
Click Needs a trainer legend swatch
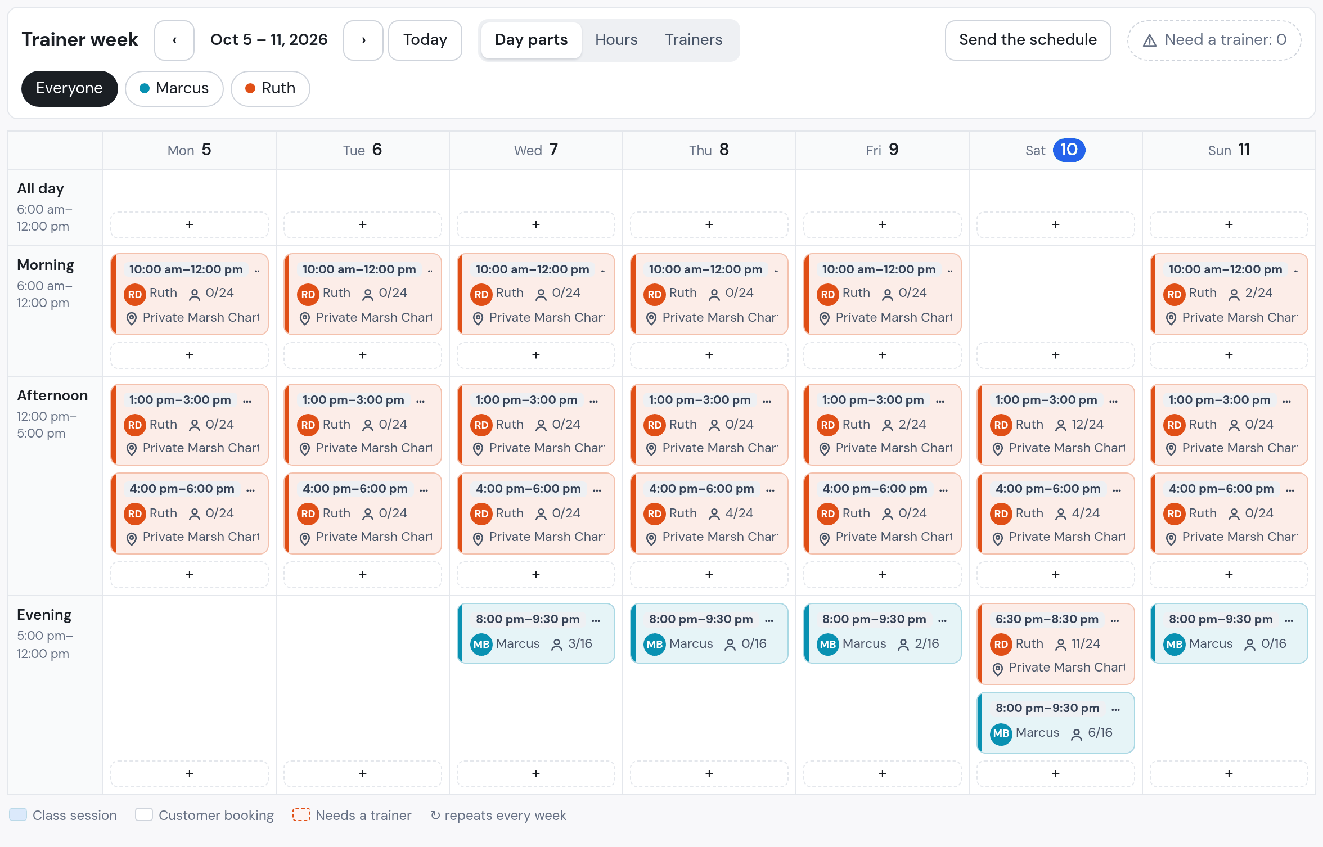(301, 815)
